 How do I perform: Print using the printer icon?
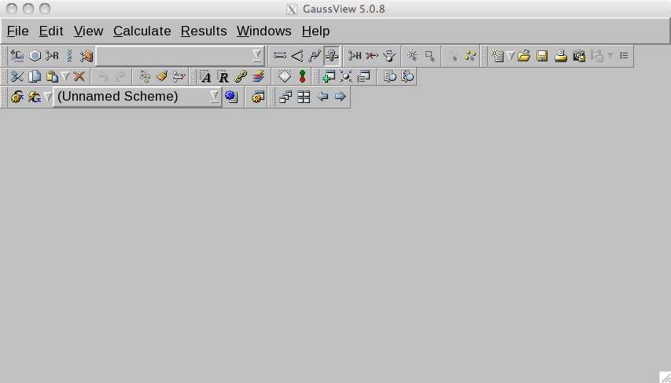[x=561, y=56]
